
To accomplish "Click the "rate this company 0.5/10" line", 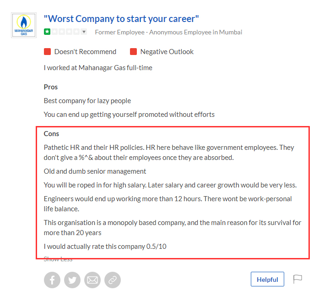I will (105, 247).
